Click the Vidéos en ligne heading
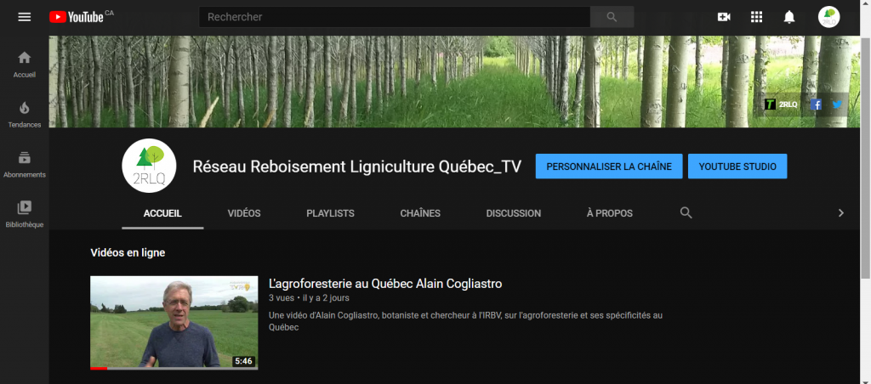This screenshot has width=871, height=384. [128, 252]
